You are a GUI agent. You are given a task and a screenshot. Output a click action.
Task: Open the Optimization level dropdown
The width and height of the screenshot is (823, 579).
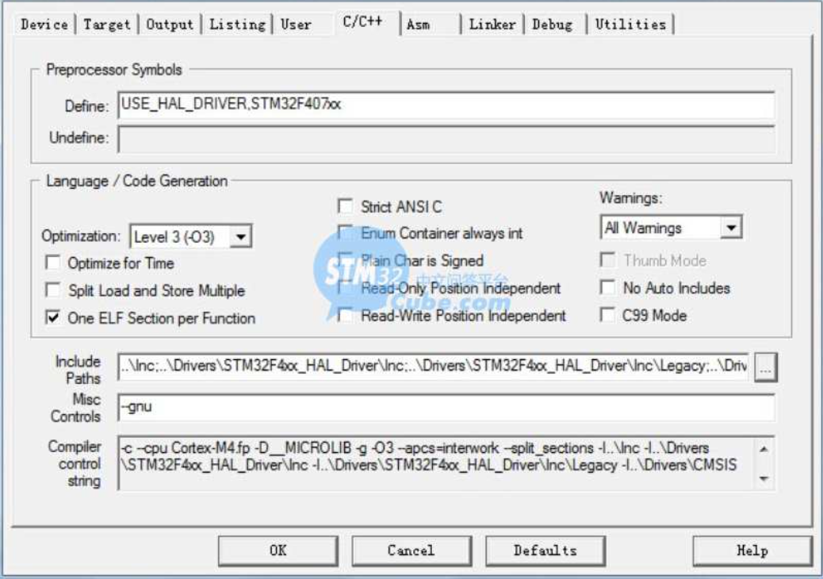[x=243, y=236]
